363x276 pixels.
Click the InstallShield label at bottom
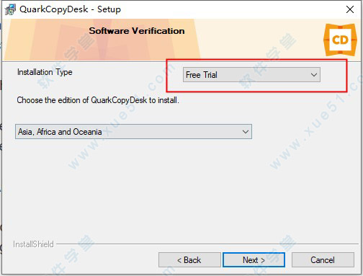[33, 244]
